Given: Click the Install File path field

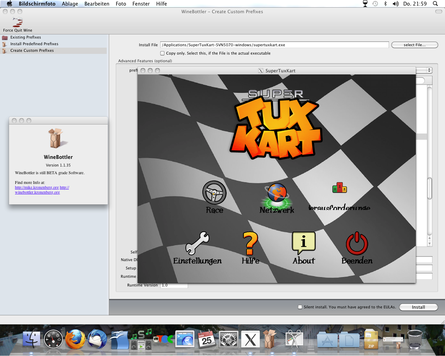Looking at the screenshot, I should coord(274,45).
